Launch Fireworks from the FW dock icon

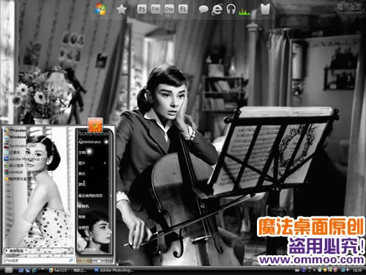(x=156, y=10)
